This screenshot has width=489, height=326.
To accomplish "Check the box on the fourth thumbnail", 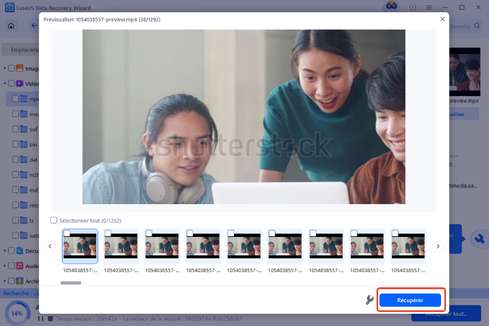I will coord(190,233).
